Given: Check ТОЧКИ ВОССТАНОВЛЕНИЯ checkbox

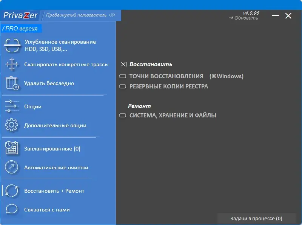Looking at the screenshot, I should click(123, 76).
